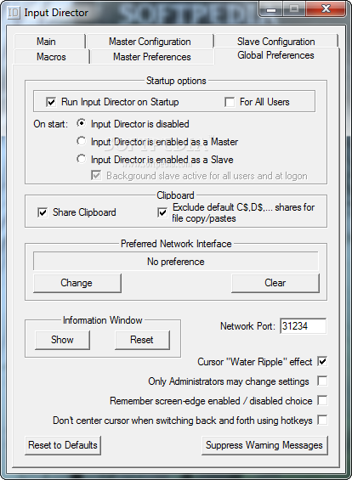
Task: Enable Remember screen-edge enabled / disabled choice
Action: [x=322, y=400]
